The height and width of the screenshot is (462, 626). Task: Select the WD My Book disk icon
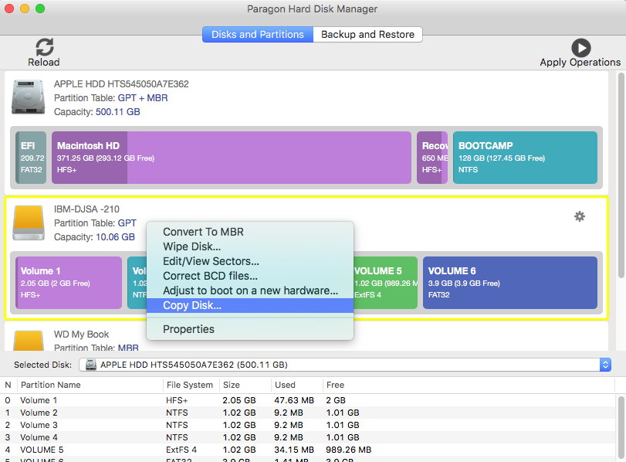[29, 341]
